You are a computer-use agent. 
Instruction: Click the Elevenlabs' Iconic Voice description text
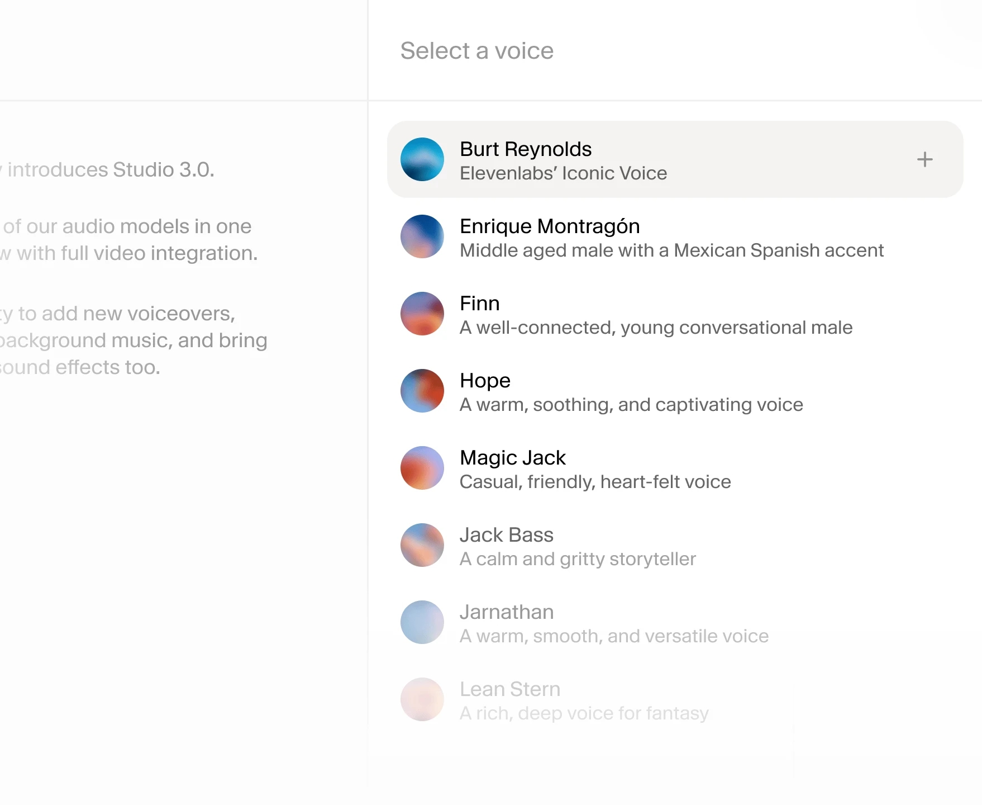tap(563, 173)
